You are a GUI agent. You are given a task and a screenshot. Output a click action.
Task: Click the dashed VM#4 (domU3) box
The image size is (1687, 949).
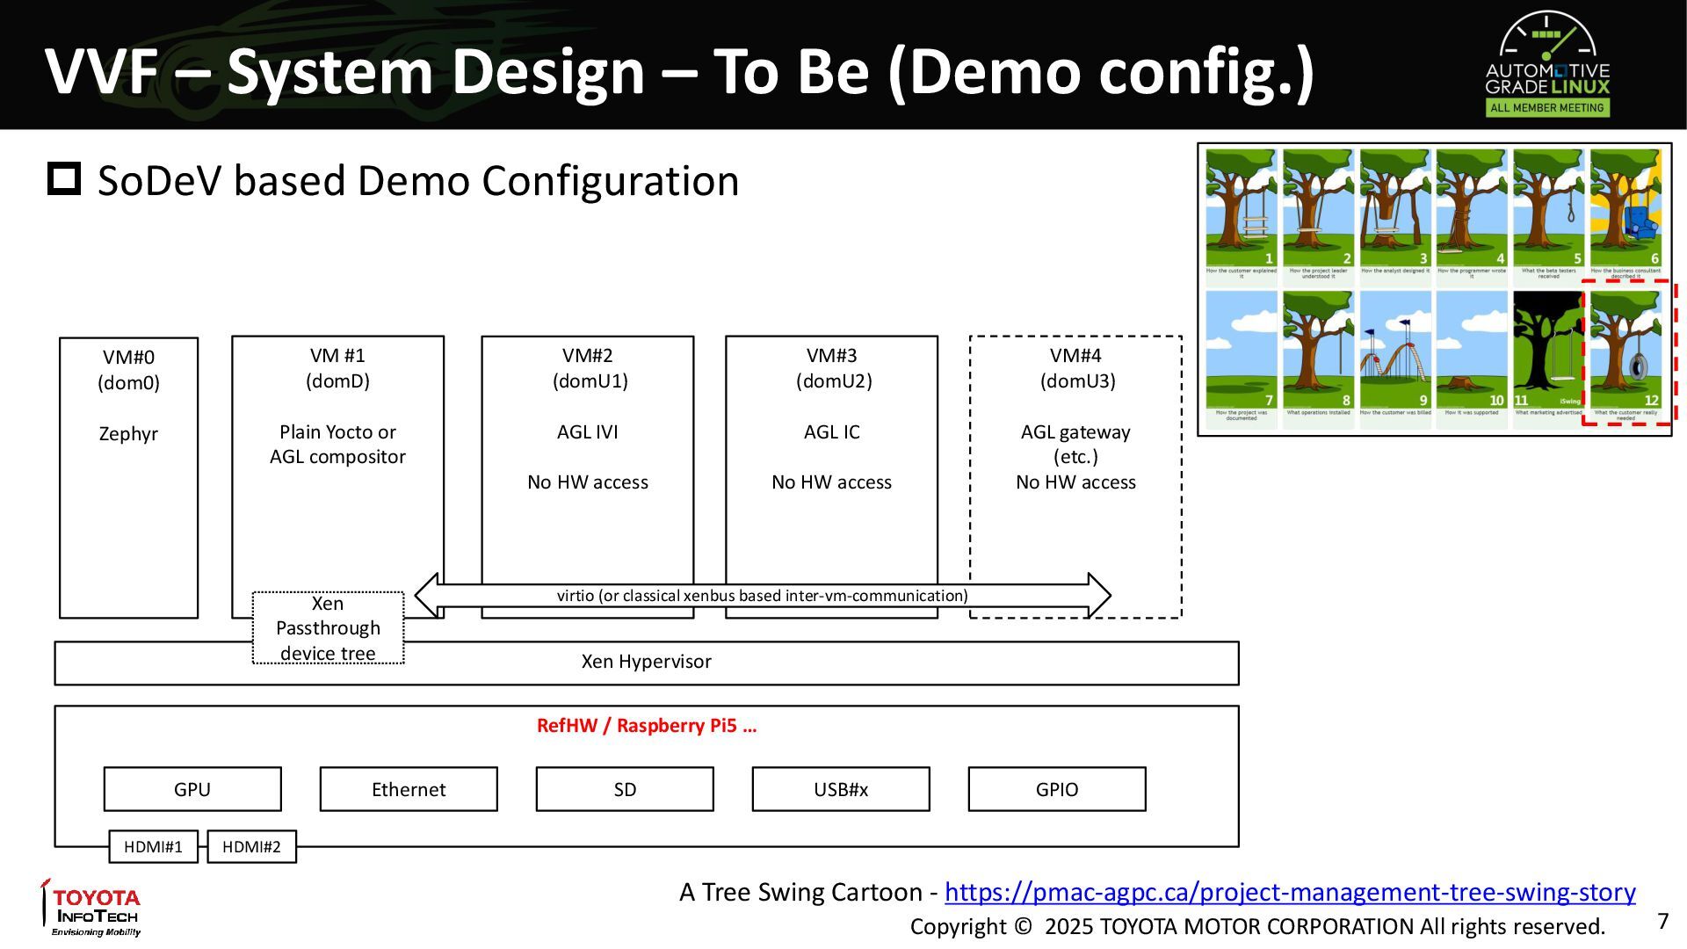tap(1075, 477)
